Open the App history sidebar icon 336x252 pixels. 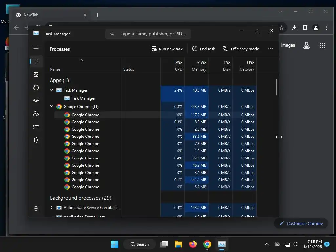click(x=36, y=87)
